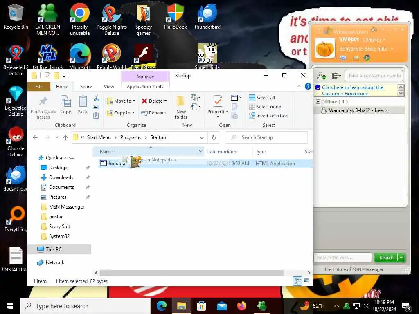This screenshot has width=419, height=314.
Task: Click Add a contact icon in Messenger
Action: pyautogui.click(x=322, y=76)
